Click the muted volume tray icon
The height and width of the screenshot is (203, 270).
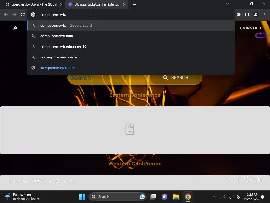click(x=238, y=197)
